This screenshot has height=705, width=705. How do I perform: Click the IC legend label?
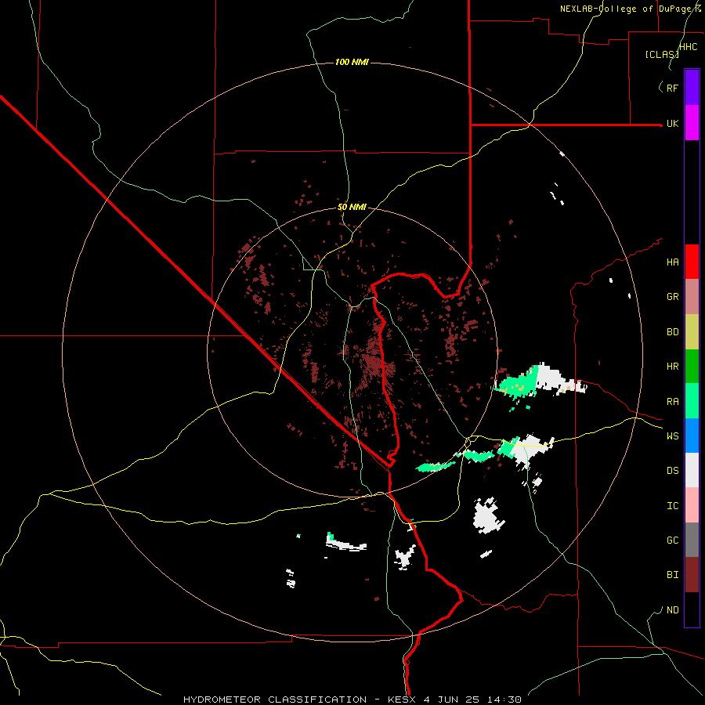(x=672, y=506)
